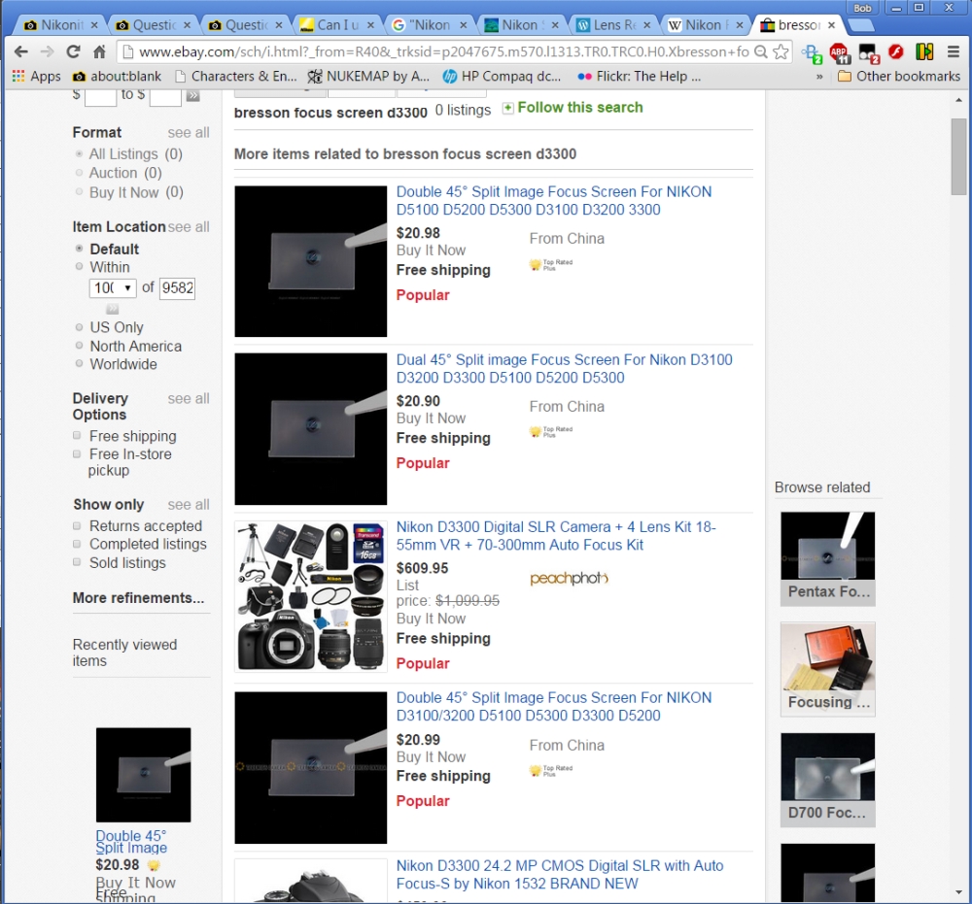Screen dimensions: 972x904
Task: Go back using the browser back arrow
Action: 21,51
